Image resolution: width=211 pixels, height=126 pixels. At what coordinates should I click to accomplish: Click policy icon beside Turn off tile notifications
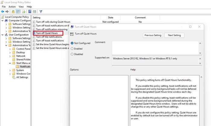(34, 37)
